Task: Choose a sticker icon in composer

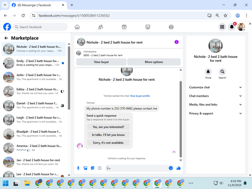Action: (x=93, y=168)
